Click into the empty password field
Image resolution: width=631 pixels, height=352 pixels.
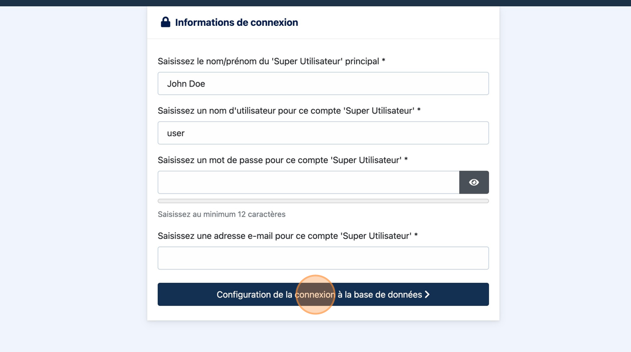coord(308,182)
